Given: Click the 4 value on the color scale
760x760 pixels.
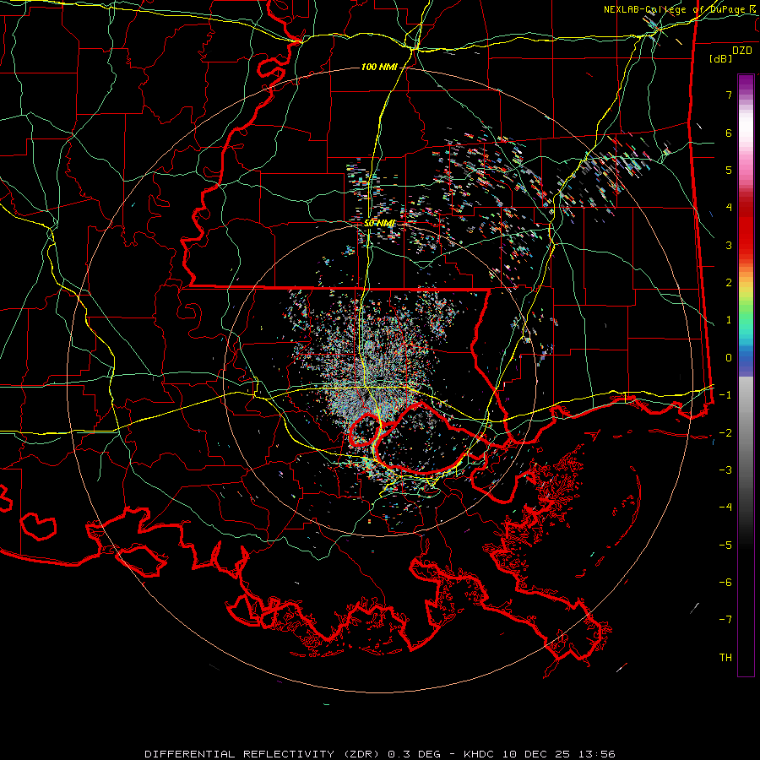Looking at the screenshot, I should (729, 208).
